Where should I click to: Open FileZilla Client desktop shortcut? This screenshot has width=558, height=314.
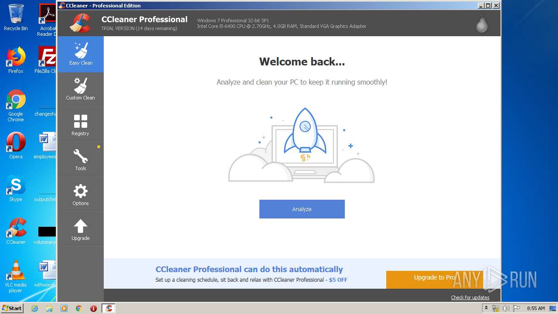(x=46, y=60)
